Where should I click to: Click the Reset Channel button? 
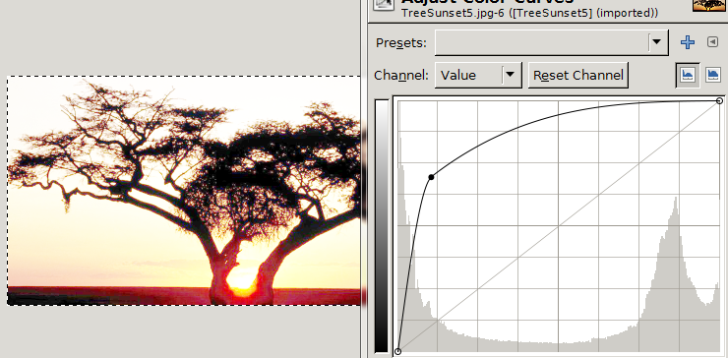point(578,75)
